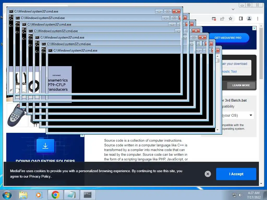Image resolution: width=267 pixels, height=200 pixels.
Task: Click the handheld meter product thumbnail
Action: pos(17,115)
